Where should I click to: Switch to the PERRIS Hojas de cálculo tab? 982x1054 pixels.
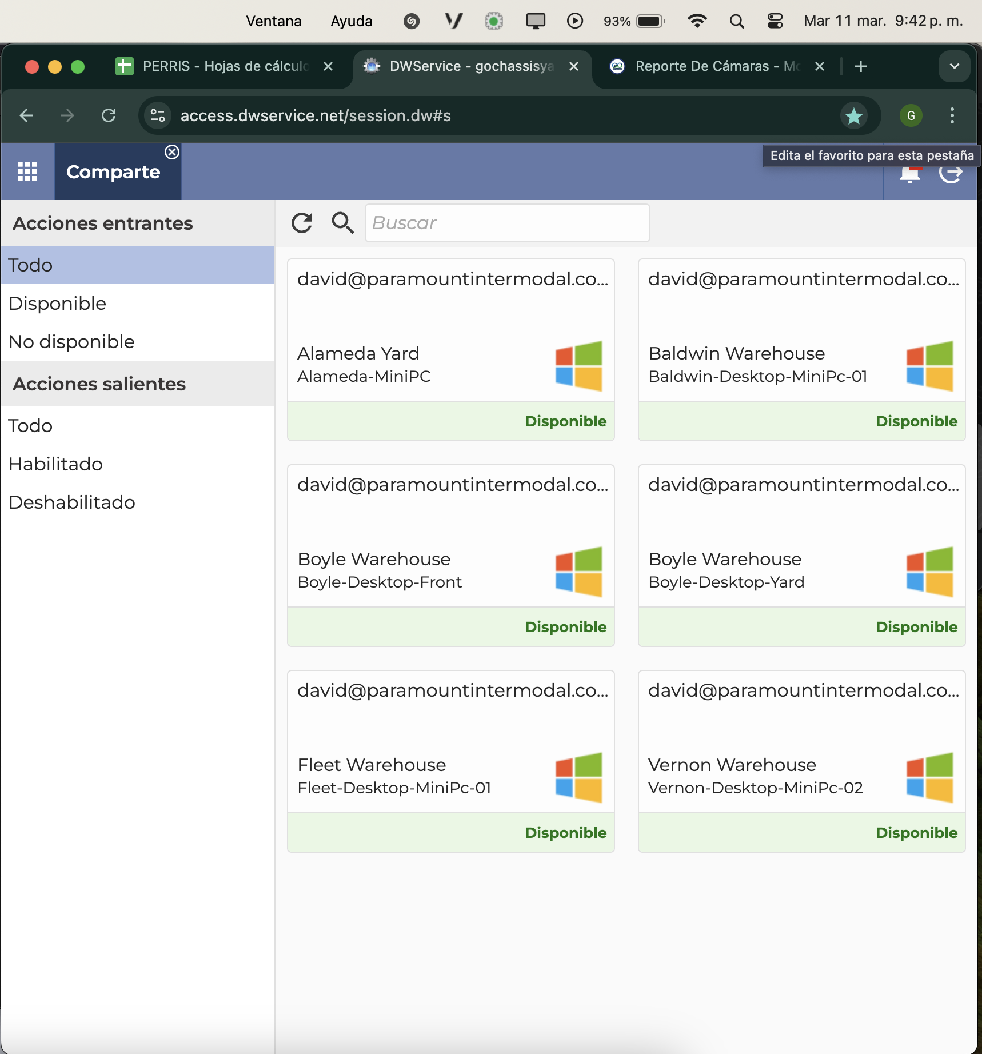224,66
